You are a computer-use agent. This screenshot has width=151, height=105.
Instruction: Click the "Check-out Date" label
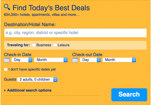[87, 55]
